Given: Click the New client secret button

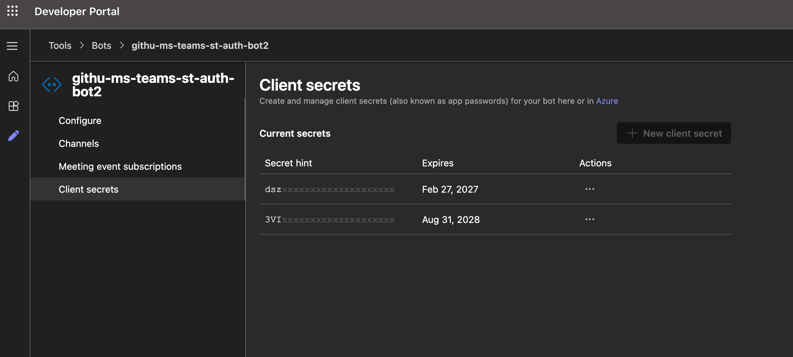Looking at the screenshot, I should pos(674,133).
